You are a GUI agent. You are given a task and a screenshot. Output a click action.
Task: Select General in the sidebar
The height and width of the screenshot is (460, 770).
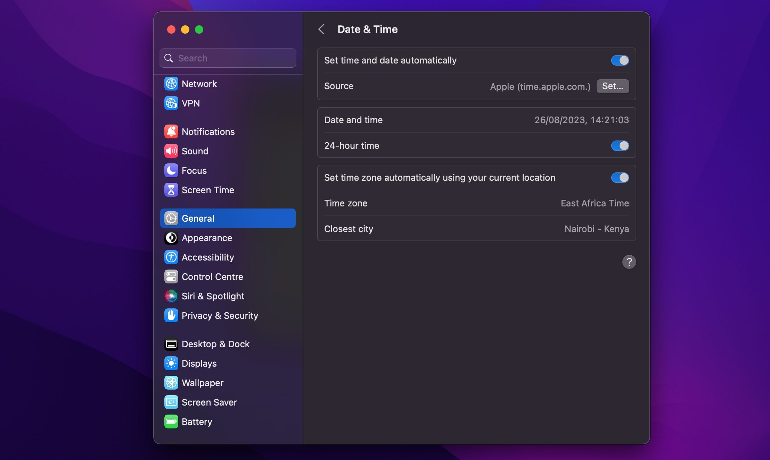(x=198, y=218)
